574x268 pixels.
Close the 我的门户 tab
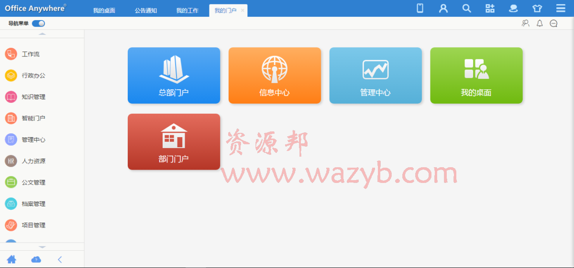[243, 11]
